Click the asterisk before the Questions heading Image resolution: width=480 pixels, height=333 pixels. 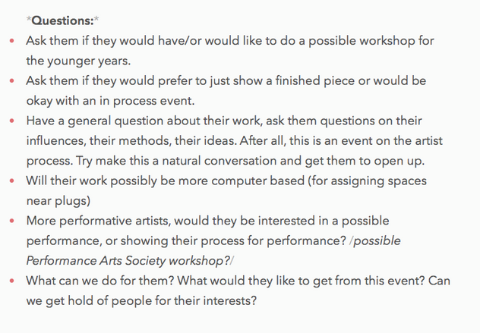[x=28, y=20]
